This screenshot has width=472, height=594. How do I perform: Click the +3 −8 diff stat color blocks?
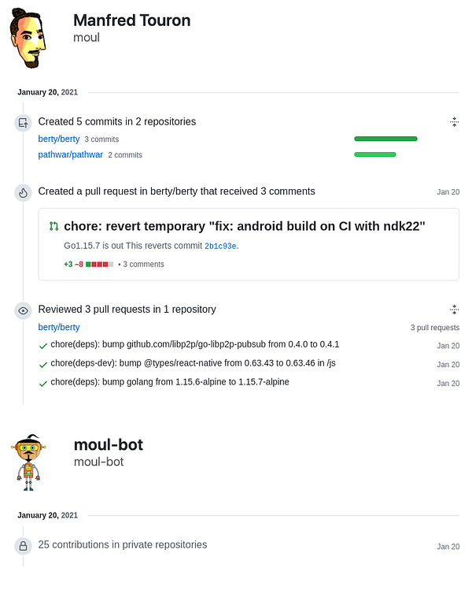[99, 265]
